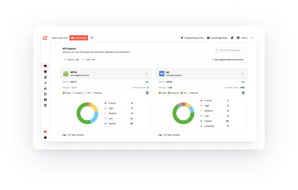Click the green Android platform icon on the MFVA card
Viewport: 298px width, 190px height.
(147, 82)
